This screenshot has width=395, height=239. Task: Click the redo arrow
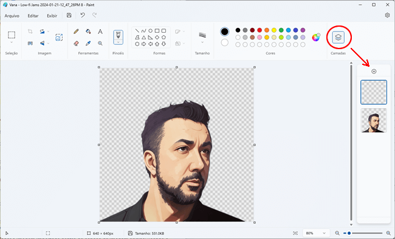[94, 15]
